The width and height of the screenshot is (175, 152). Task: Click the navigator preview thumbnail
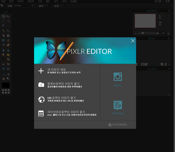pos(145,21)
